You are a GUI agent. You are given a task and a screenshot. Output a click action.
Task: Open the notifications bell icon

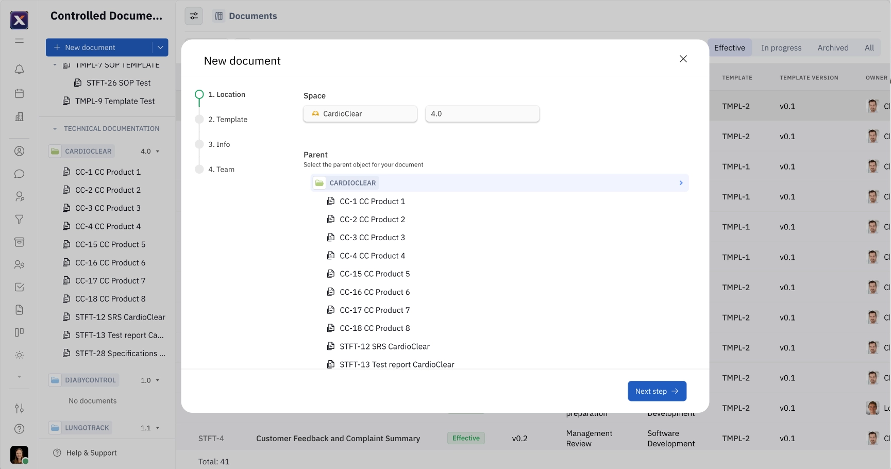19,69
